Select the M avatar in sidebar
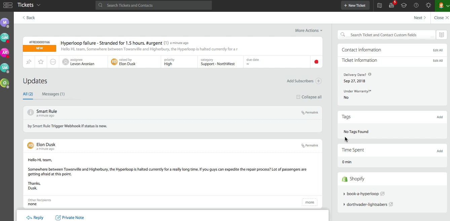Screen dimensions: 450x221 [x=4, y=23]
